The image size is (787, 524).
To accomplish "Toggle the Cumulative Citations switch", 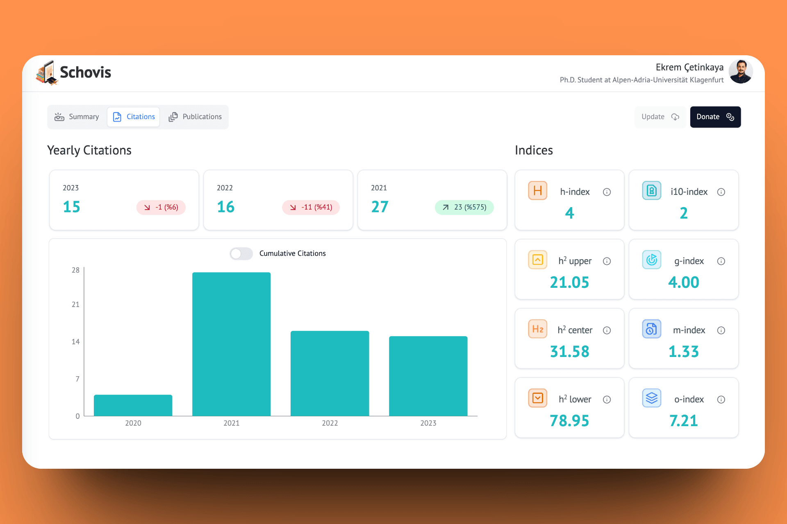I will 241,253.
